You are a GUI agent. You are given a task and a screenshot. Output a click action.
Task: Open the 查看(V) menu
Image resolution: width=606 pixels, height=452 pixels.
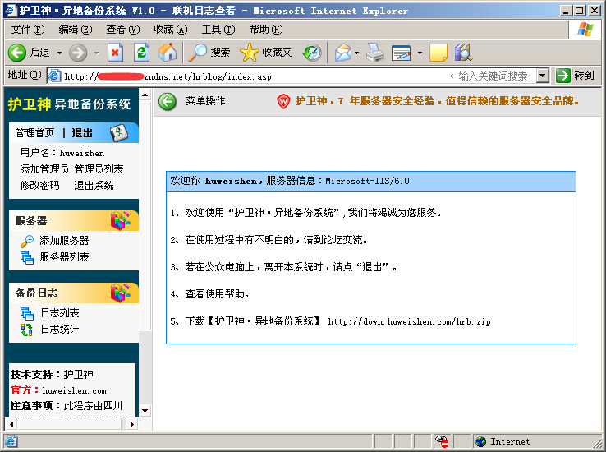click(123, 30)
